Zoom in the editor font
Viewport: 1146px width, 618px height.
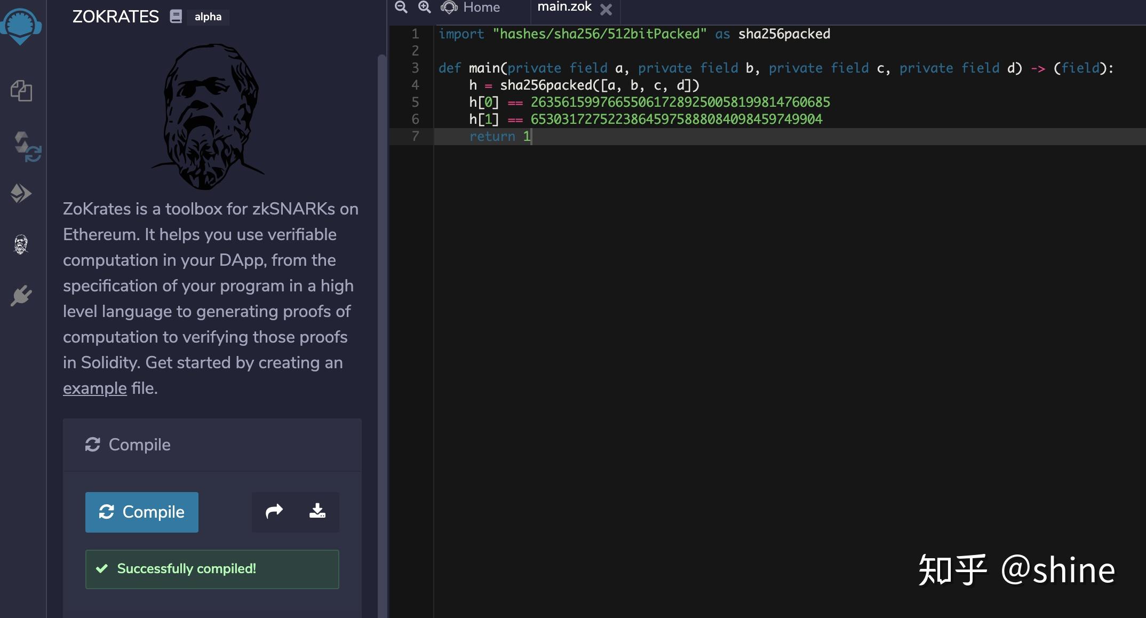[425, 7]
